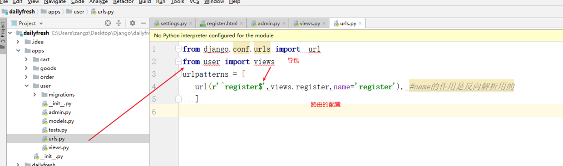Viewport: 563px width, 166px height.
Task: Switch to the views.py tab
Action: click(309, 23)
